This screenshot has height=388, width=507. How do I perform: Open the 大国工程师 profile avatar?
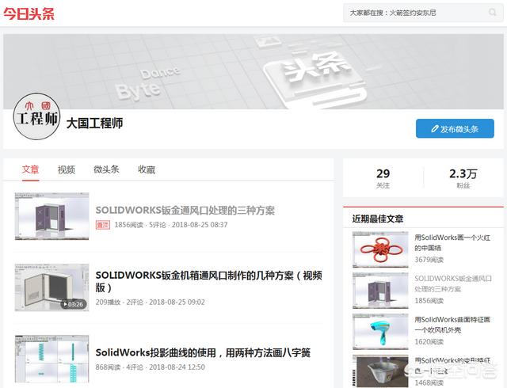[x=37, y=116]
